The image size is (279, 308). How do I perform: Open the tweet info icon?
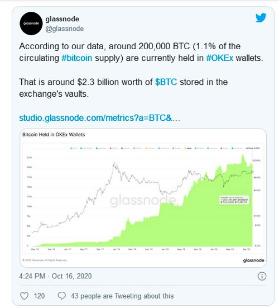(262, 276)
